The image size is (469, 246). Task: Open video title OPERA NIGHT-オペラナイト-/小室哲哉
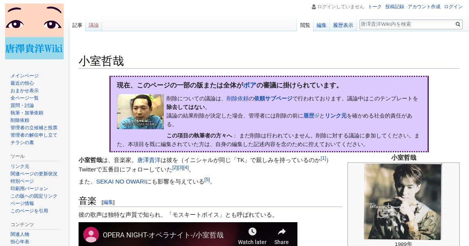pos(163,235)
